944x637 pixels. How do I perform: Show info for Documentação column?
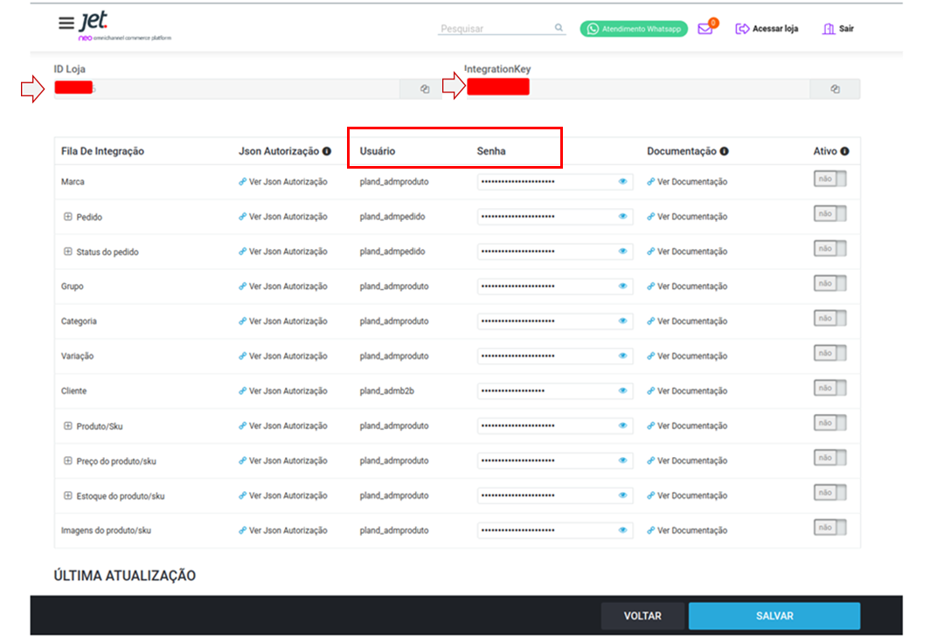pos(725,151)
